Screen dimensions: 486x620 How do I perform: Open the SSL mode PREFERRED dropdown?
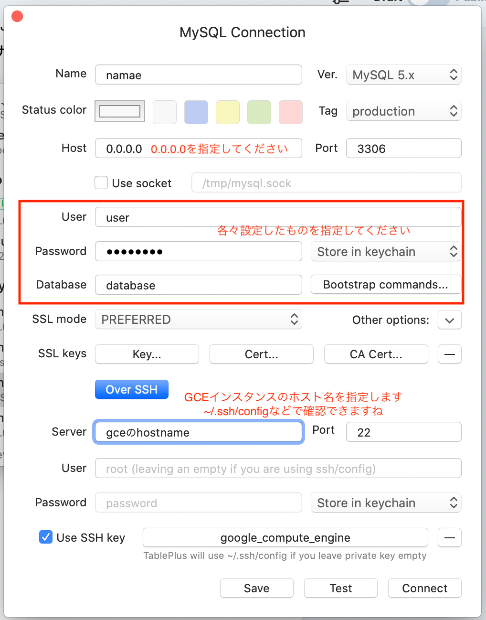(x=199, y=320)
